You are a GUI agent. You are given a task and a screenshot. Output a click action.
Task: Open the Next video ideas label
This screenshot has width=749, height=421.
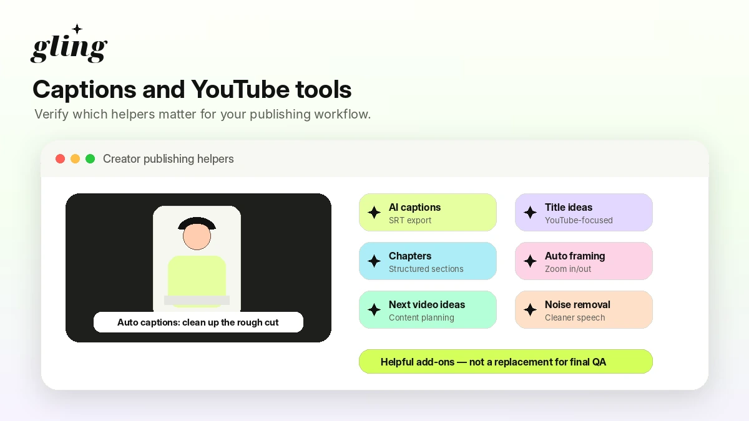click(x=427, y=304)
